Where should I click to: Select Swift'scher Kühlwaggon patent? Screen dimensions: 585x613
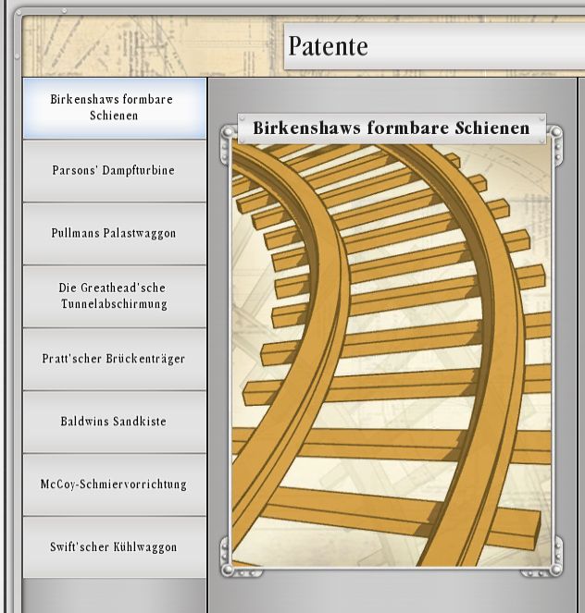[114, 547]
